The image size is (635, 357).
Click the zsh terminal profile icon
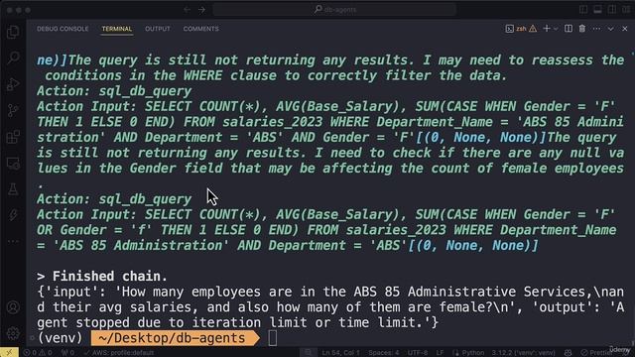(x=509, y=29)
